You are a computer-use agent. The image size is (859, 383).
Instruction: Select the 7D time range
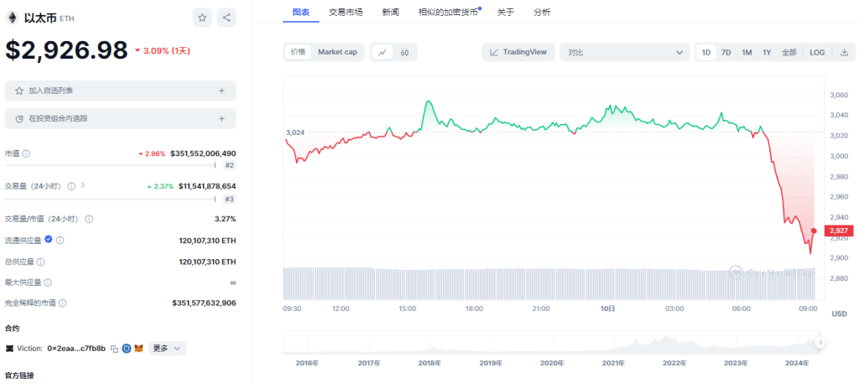pyautogui.click(x=726, y=52)
